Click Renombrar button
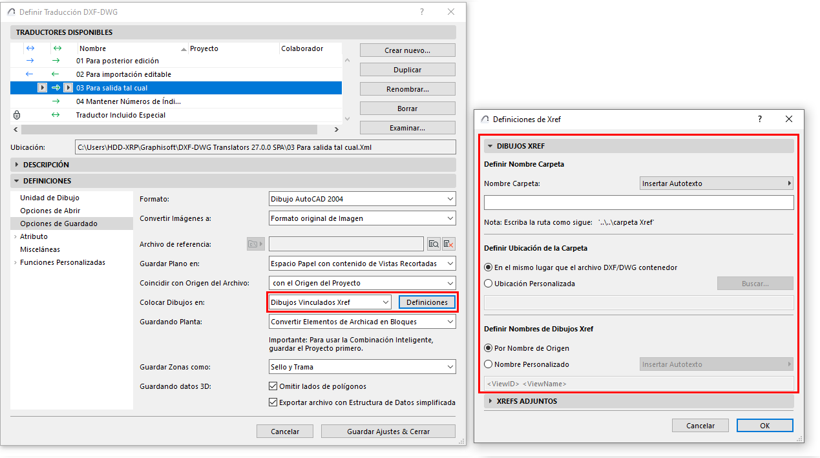This screenshot has height=458, width=820. click(408, 89)
